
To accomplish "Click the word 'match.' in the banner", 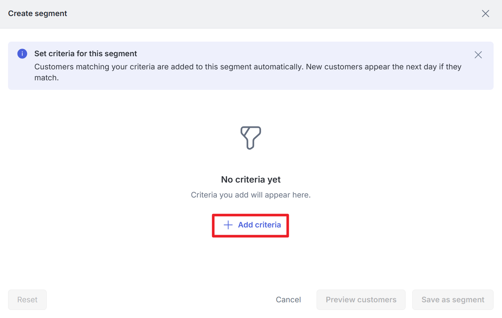I will click(46, 78).
